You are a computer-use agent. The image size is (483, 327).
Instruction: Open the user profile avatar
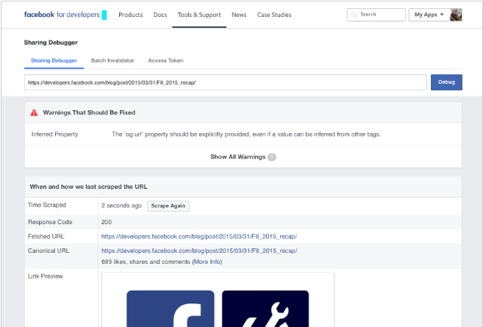(x=456, y=15)
